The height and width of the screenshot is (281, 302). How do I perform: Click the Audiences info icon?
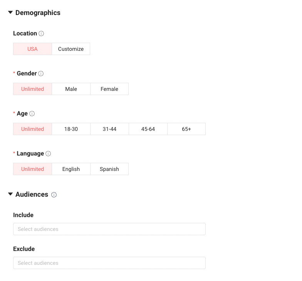click(x=54, y=195)
